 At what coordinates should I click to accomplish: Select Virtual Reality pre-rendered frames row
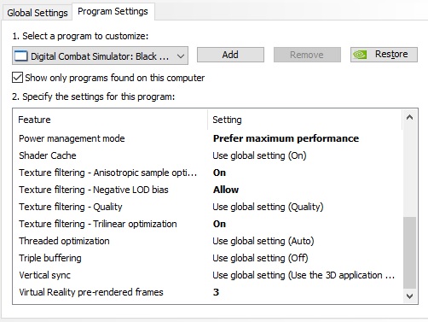pos(207,292)
